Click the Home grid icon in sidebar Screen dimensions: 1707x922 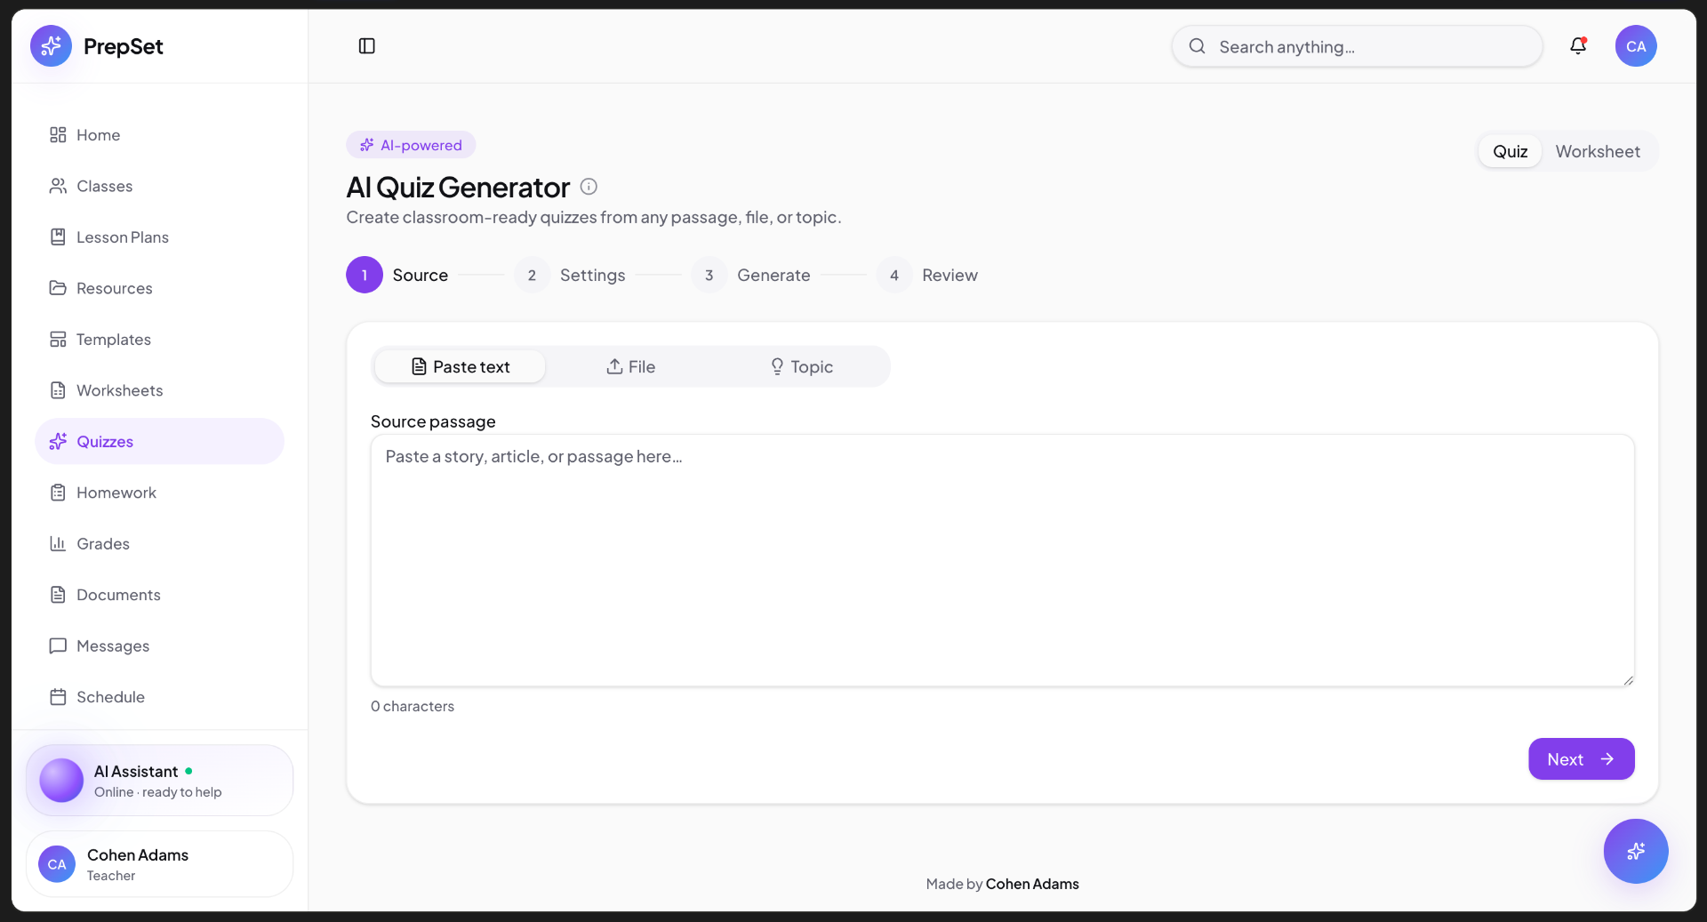pyautogui.click(x=58, y=135)
